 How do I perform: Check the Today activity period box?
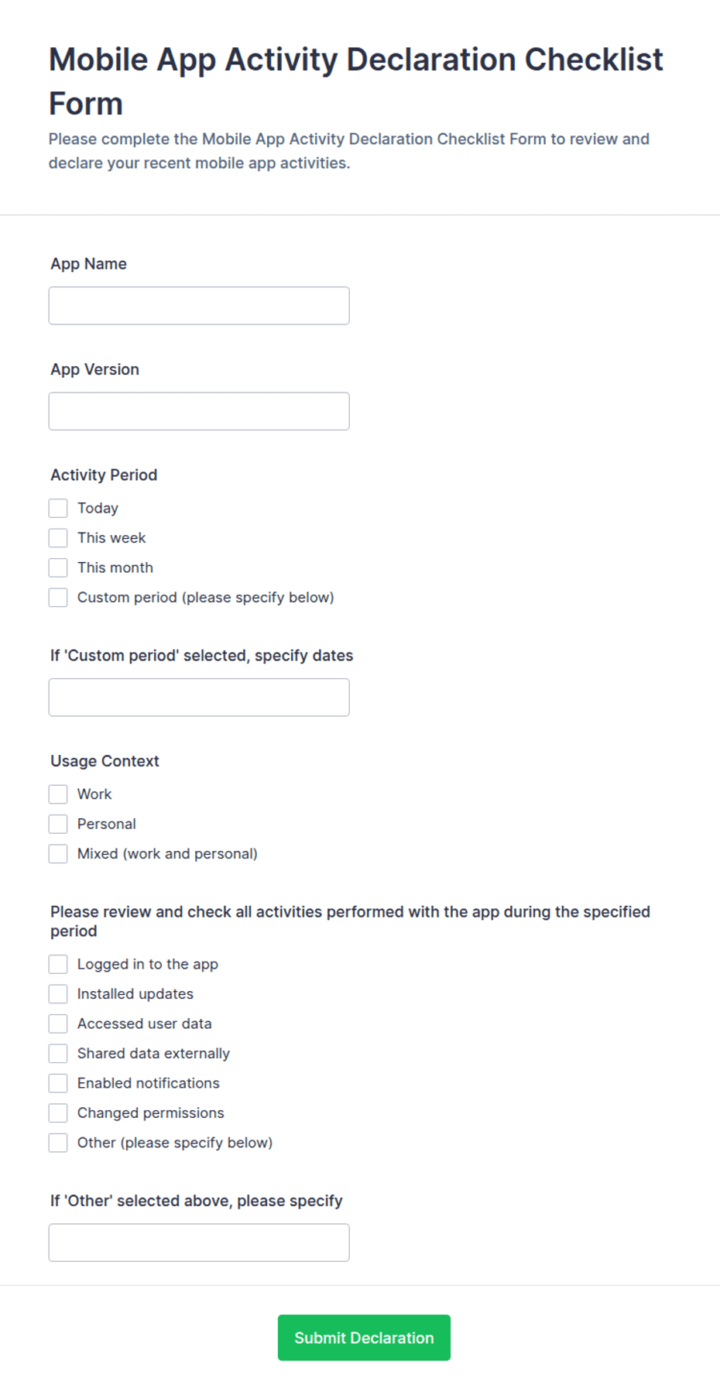tap(58, 508)
